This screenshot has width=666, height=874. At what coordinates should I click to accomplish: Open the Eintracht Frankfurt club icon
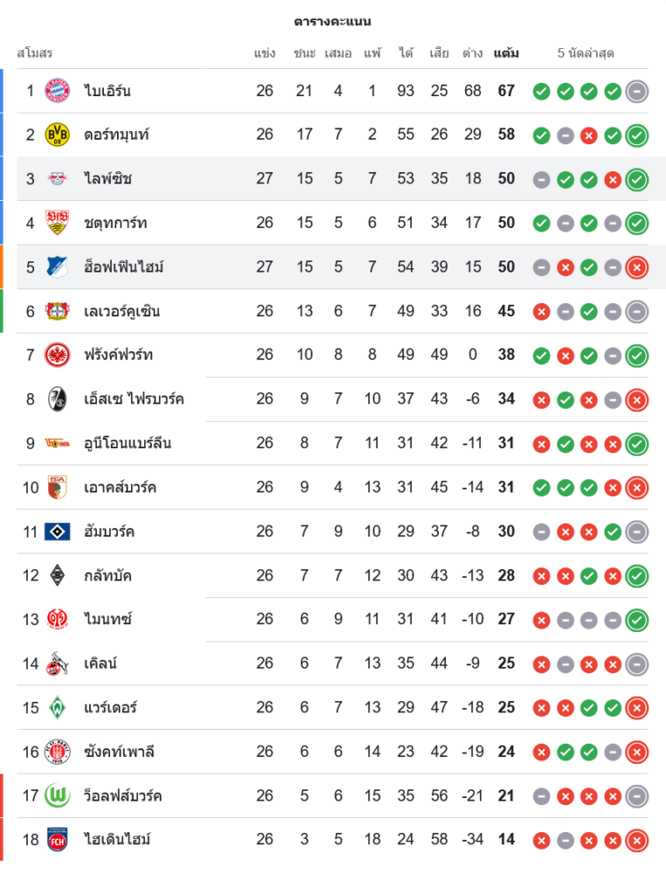click(58, 355)
